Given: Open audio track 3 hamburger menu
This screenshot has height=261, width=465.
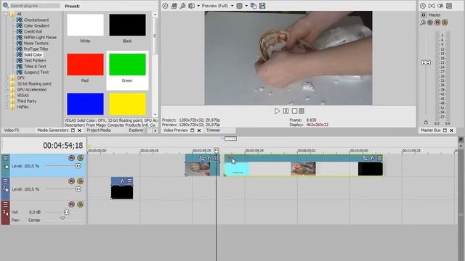Looking at the screenshot, I should 5,204.
